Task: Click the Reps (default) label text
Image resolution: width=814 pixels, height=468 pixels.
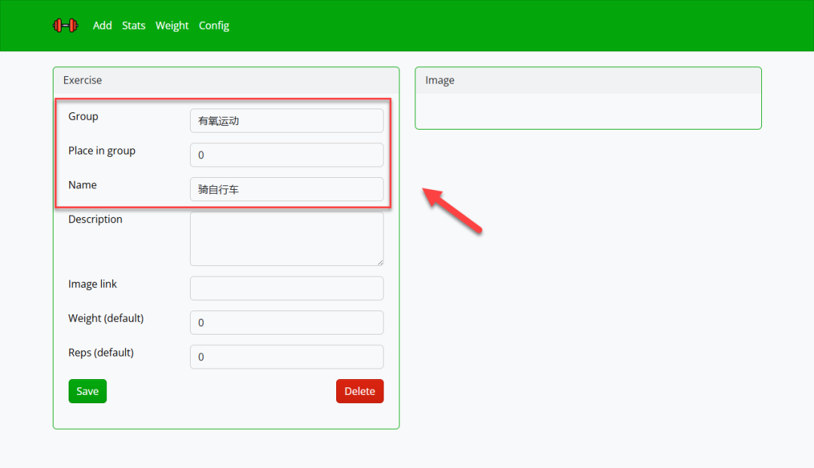Action: click(x=101, y=353)
